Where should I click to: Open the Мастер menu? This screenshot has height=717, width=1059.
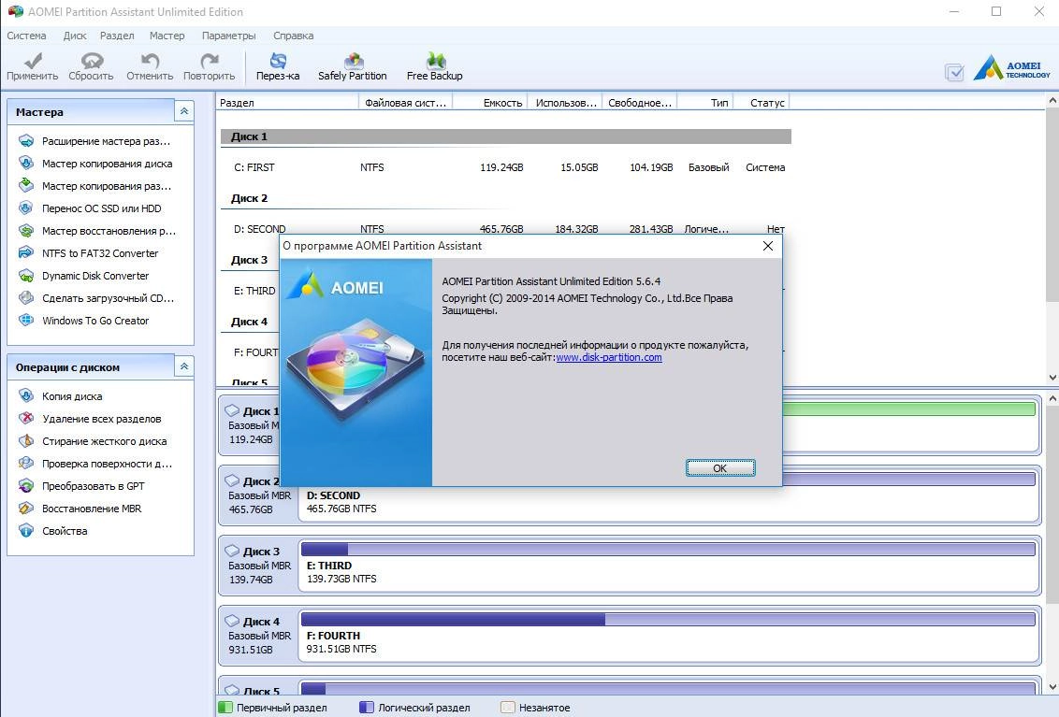click(167, 36)
